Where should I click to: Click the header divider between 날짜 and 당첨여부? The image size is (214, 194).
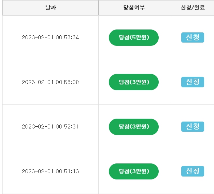(98, 8)
